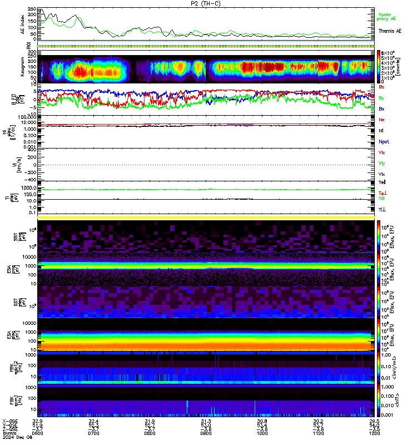Select the blue "Vix" velocity legend label

coord(381,174)
